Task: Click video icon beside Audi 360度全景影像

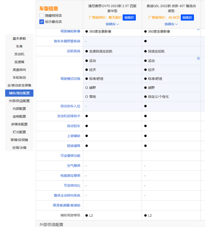Action: pyautogui.click(x=198, y=29)
